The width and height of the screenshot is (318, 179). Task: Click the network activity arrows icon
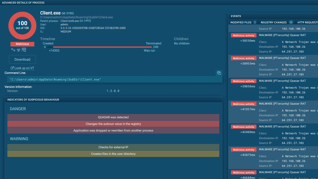[13, 50]
